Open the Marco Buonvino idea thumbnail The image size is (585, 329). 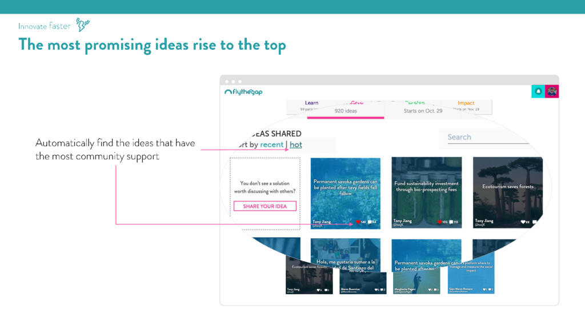click(363, 283)
